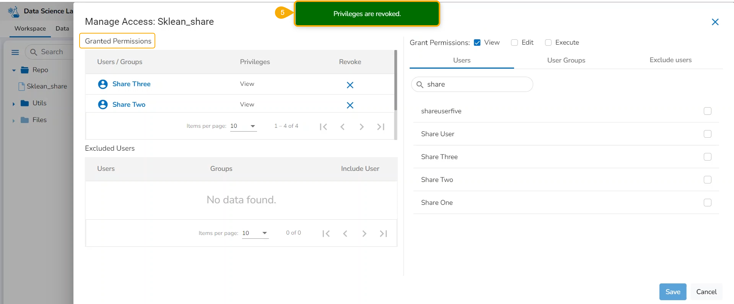Revoke Share Two's view privilege

[x=350, y=105]
